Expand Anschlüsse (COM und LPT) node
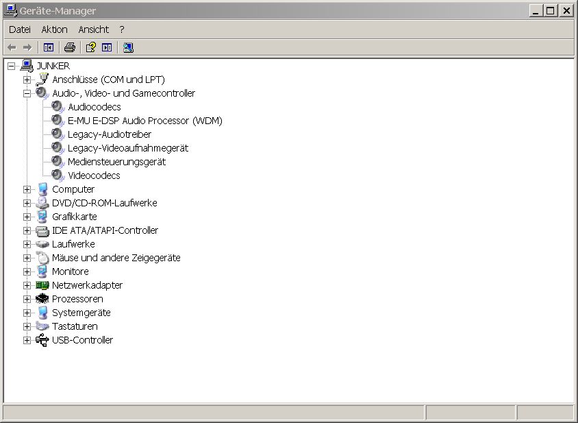This screenshot has height=423, width=578. point(27,80)
